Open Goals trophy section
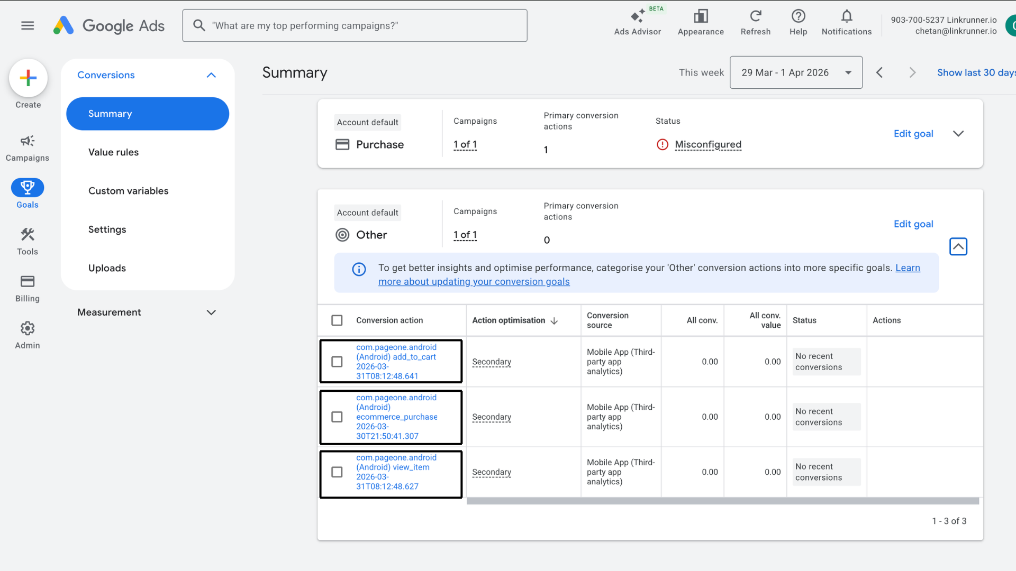This screenshot has height=571, width=1016. point(28,194)
